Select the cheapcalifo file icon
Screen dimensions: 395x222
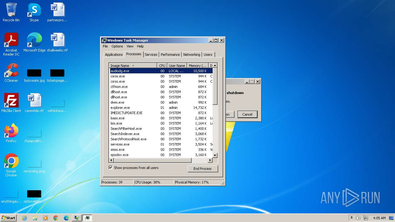point(34,136)
